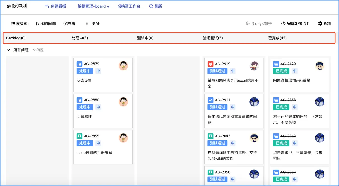Click the 处理中(3) column header
The image size is (339, 186).
pyautogui.click(x=80, y=38)
